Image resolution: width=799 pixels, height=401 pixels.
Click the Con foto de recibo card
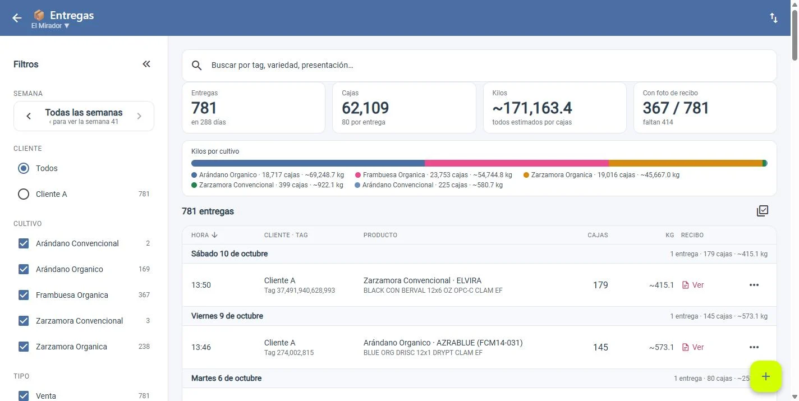pos(705,108)
